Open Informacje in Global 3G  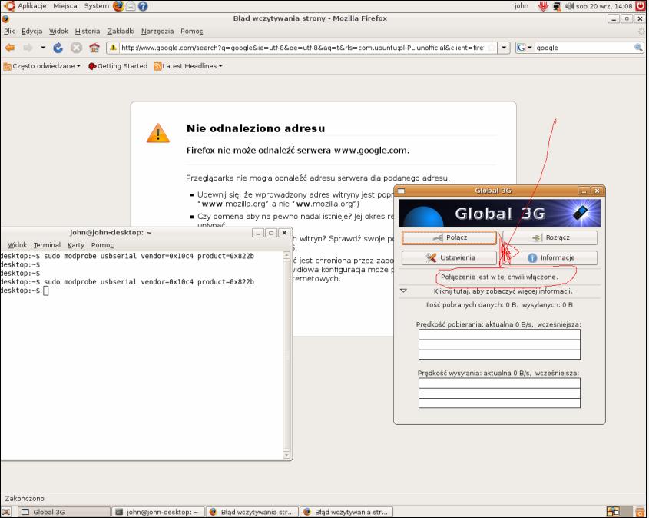tap(550, 257)
